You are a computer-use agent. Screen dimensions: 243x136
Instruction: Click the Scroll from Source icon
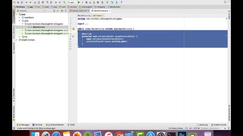click(54, 11)
